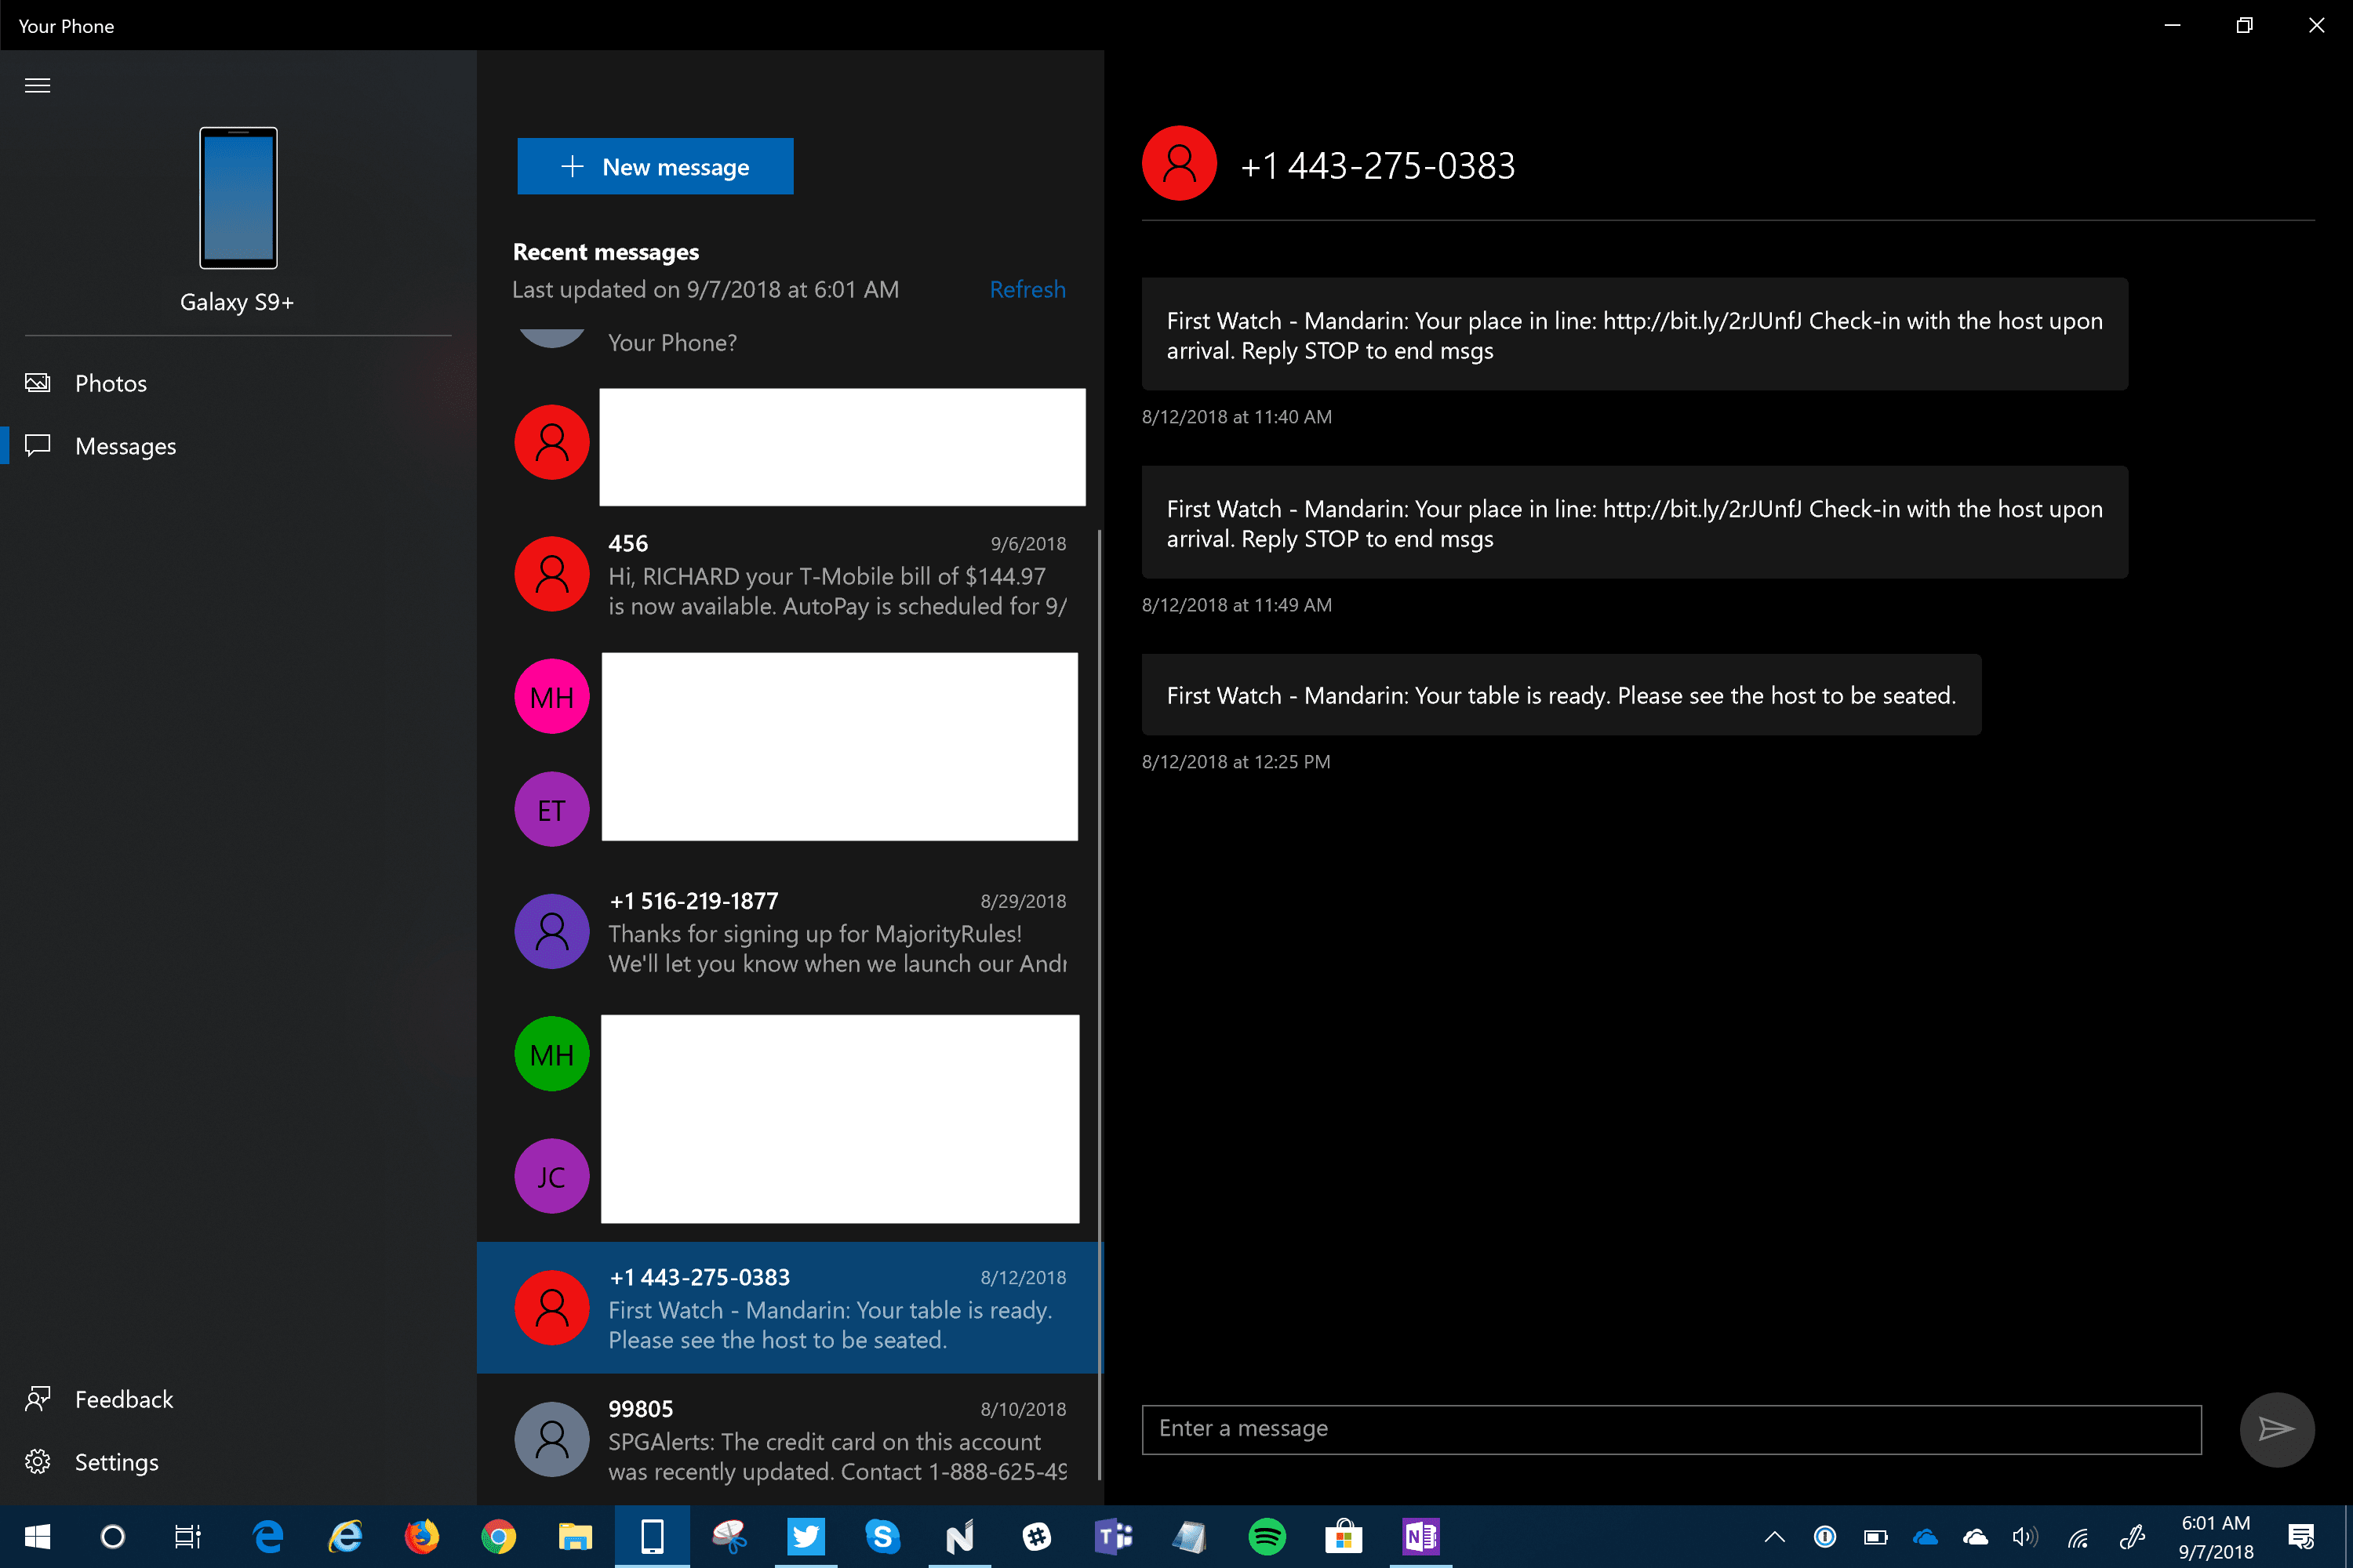2353x1568 pixels.
Task: Launch Twitter from the taskbar
Action: [806, 1537]
